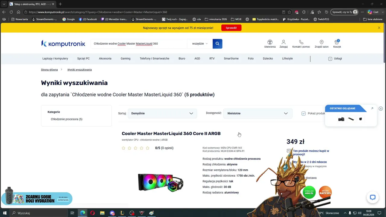Open Cooler Master MasterLiquid 360 Core II ARGB
Screen dimensions: 386x217
click(171, 134)
